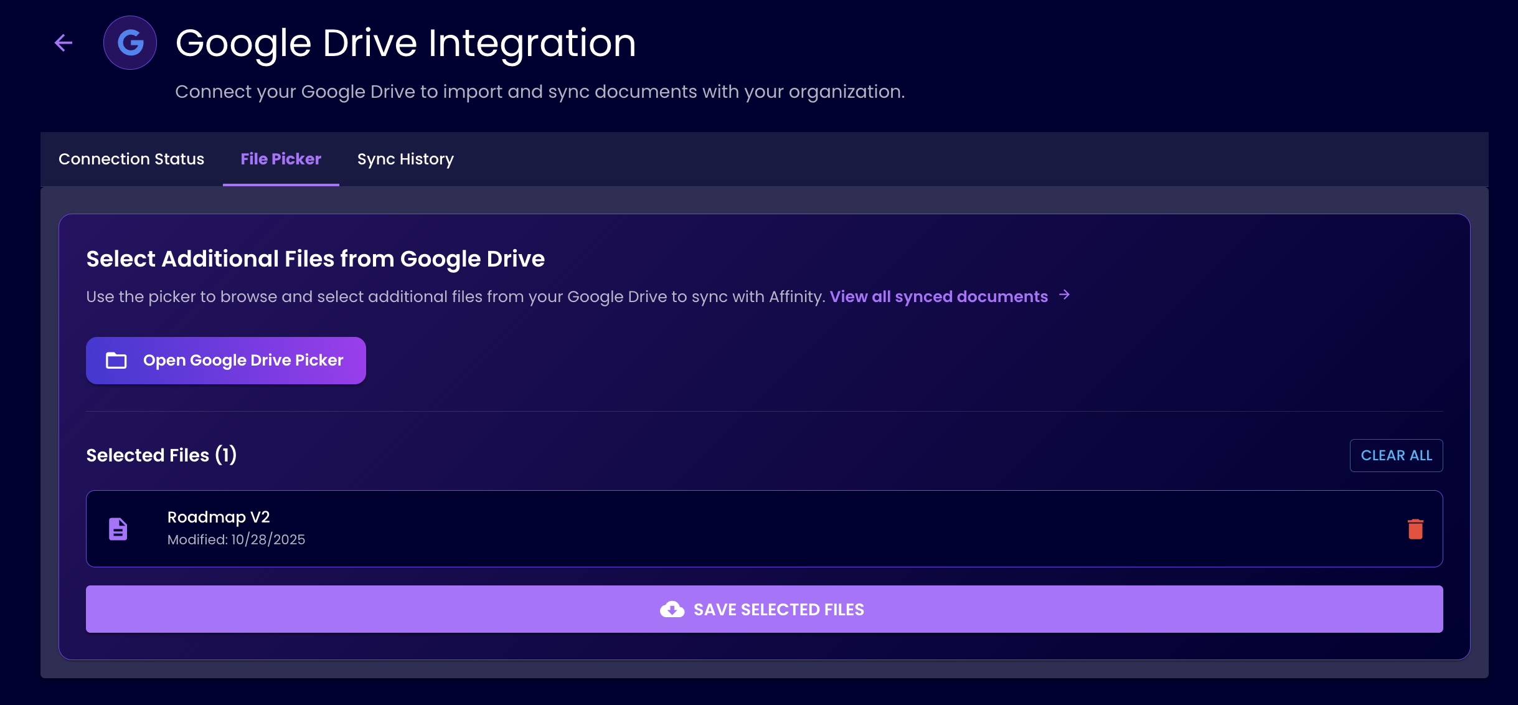Select the File Picker tab
The image size is (1518, 705).
[281, 159]
